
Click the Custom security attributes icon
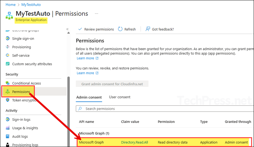pyautogui.click(x=8, y=64)
